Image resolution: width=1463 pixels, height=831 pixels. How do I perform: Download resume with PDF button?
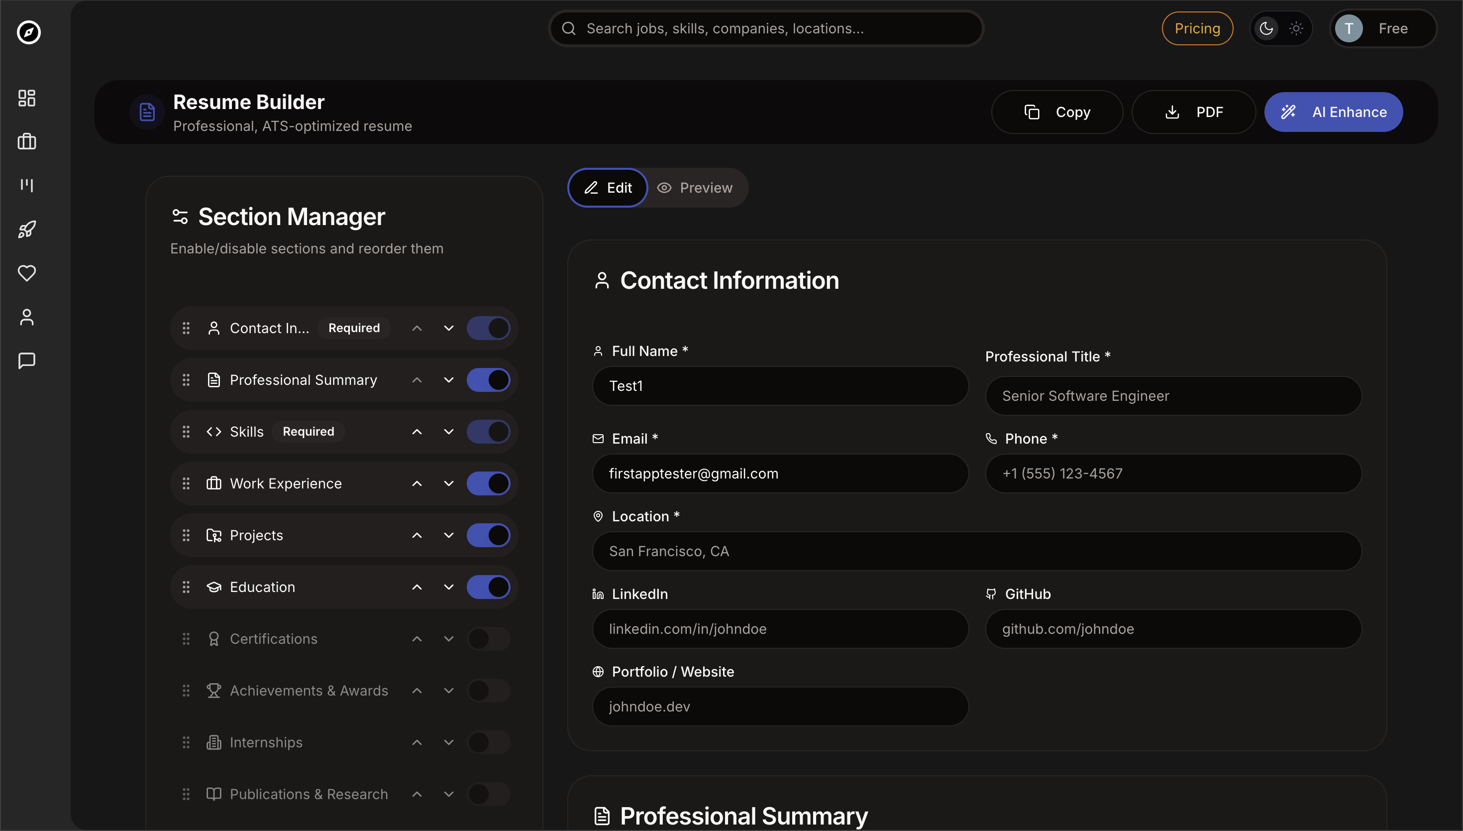(x=1194, y=112)
